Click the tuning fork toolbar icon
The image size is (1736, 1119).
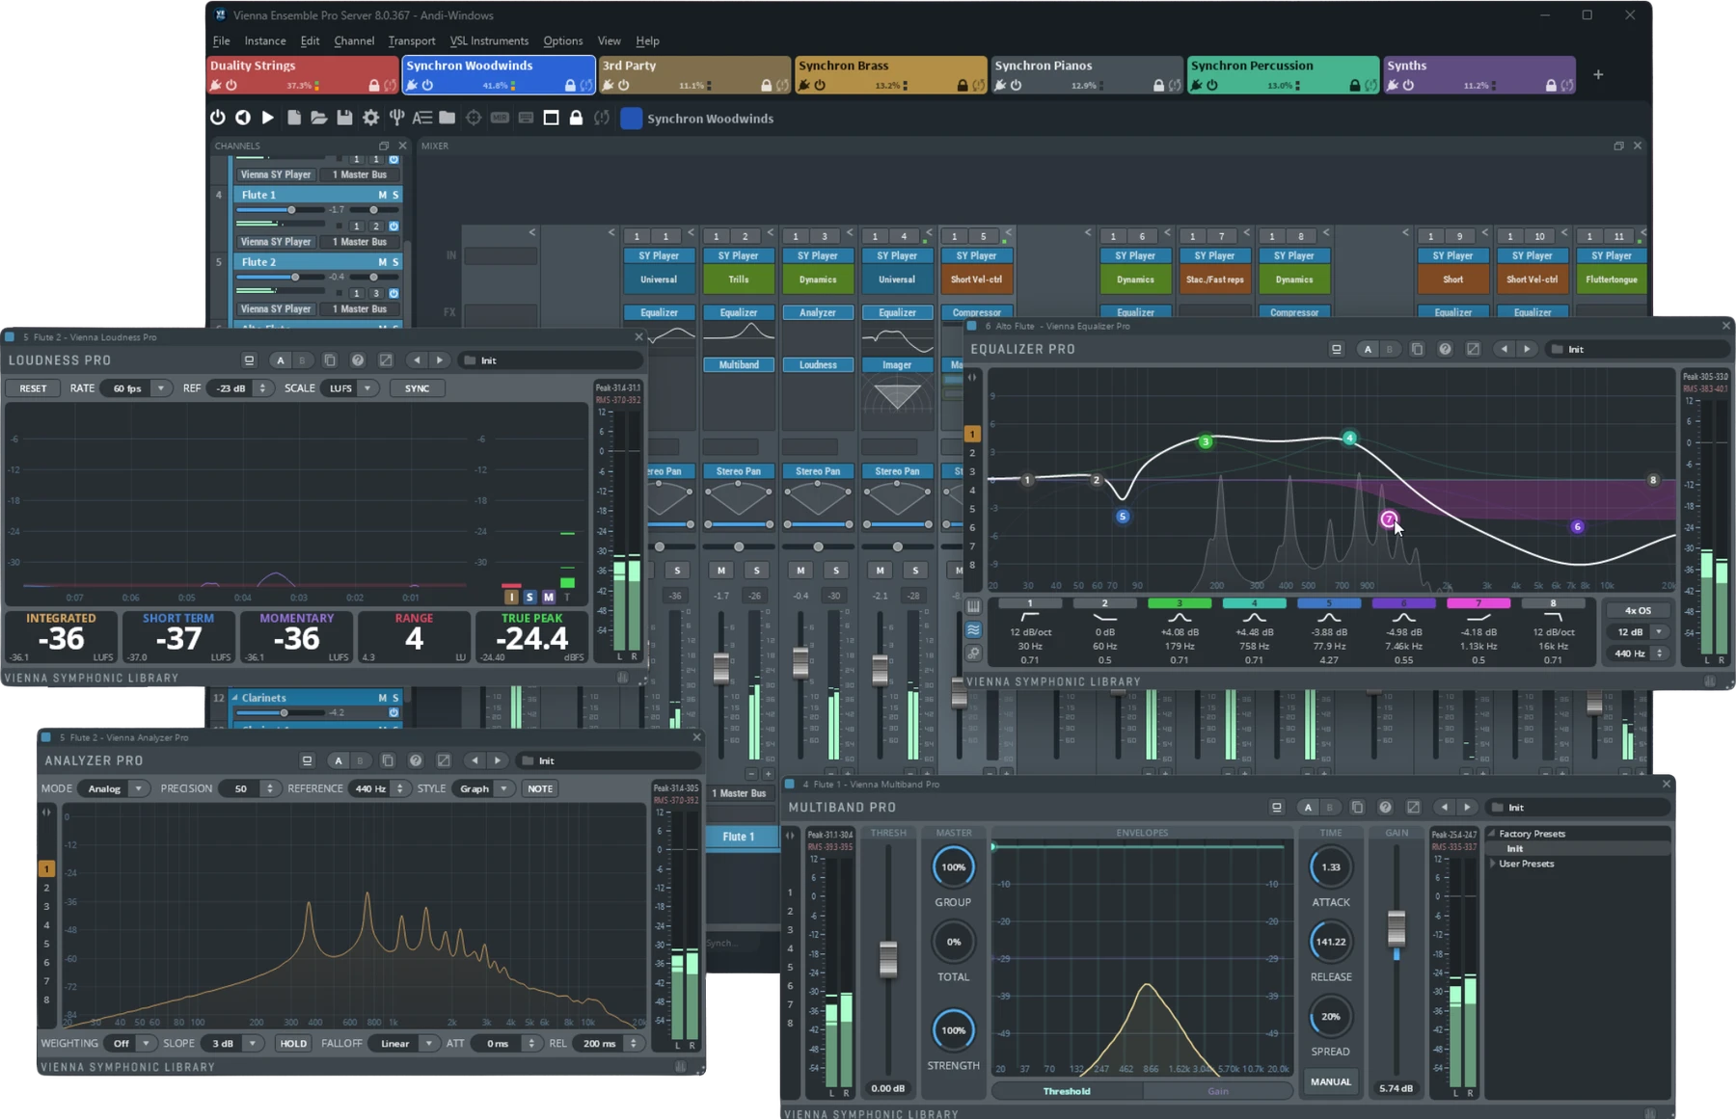pyautogui.click(x=396, y=118)
